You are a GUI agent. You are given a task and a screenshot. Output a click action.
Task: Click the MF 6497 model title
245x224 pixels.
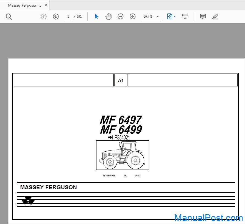pos(121,120)
